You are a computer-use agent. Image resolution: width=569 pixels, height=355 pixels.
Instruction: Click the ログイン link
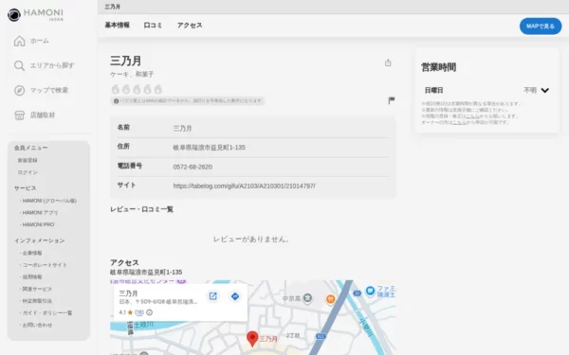click(x=28, y=172)
